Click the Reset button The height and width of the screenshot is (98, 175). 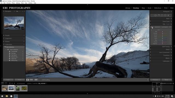[167, 80]
